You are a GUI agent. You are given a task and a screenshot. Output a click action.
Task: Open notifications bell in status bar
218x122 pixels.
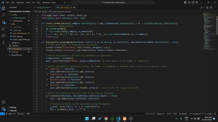coord(215,114)
